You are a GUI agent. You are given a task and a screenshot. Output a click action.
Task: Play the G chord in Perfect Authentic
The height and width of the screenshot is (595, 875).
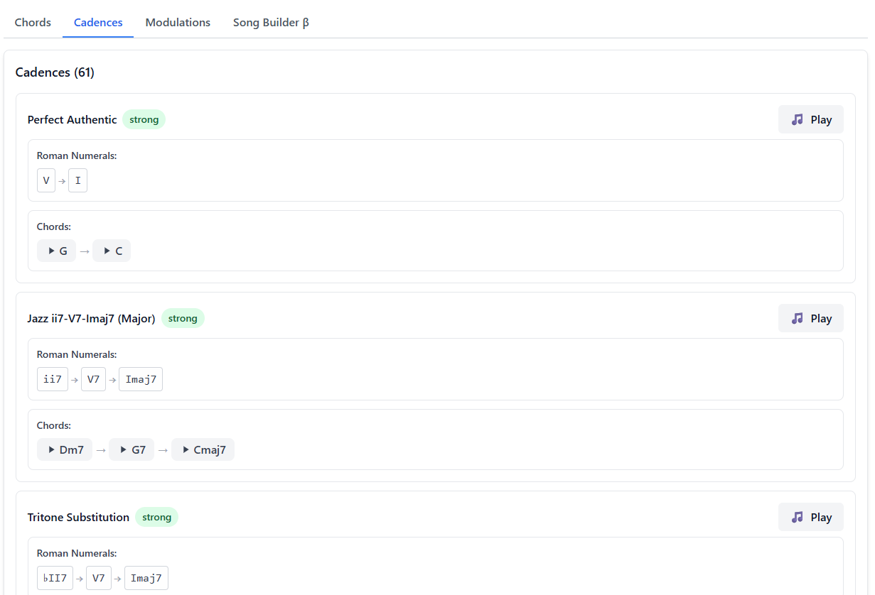[57, 251]
